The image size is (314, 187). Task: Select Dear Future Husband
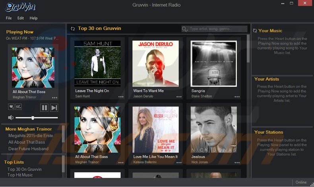coord(29,149)
